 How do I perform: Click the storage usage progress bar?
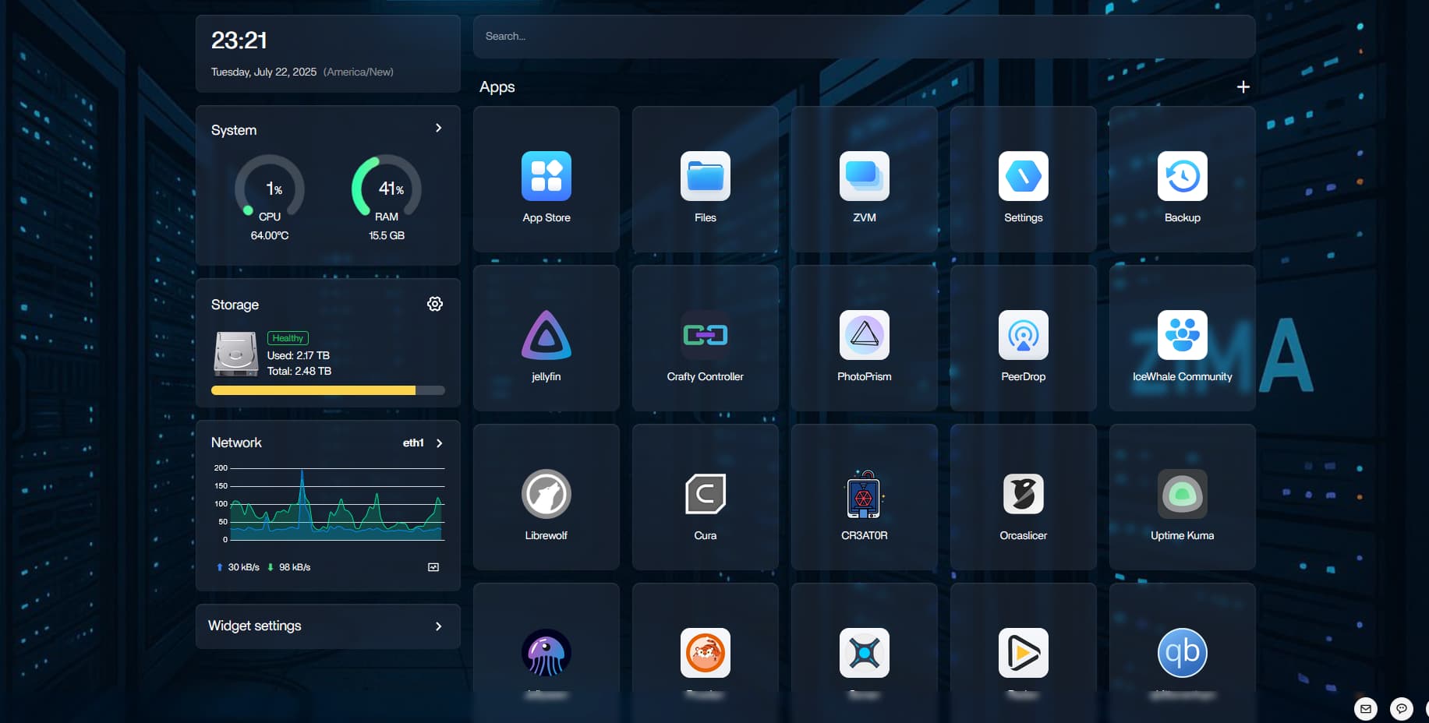[327, 390]
